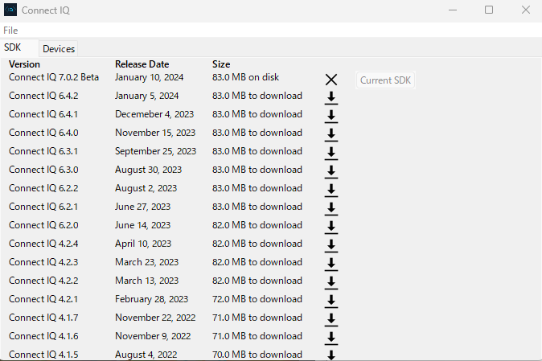Download Connect IQ 6.2.0 SDK
This screenshot has width=542, height=361.
(x=331, y=227)
